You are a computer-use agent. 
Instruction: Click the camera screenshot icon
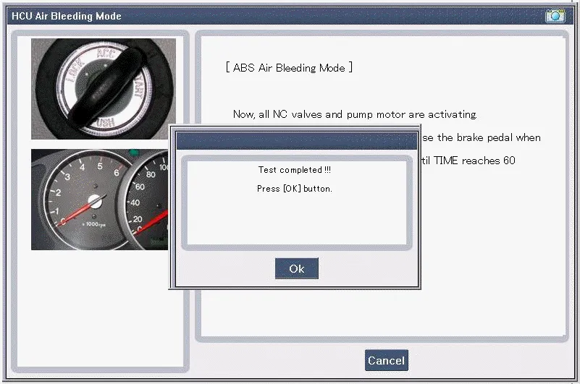[x=555, y=15]
